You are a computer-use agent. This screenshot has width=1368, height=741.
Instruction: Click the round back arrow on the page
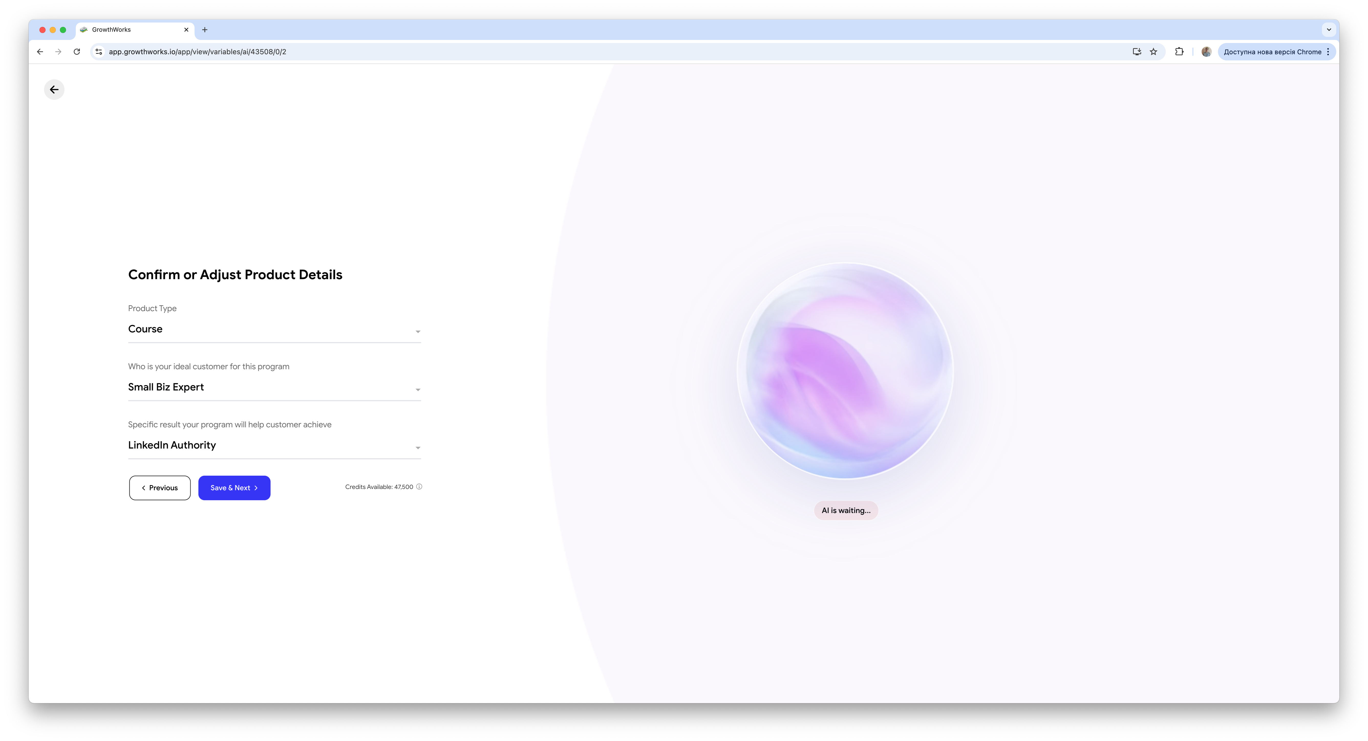point(54,90)
